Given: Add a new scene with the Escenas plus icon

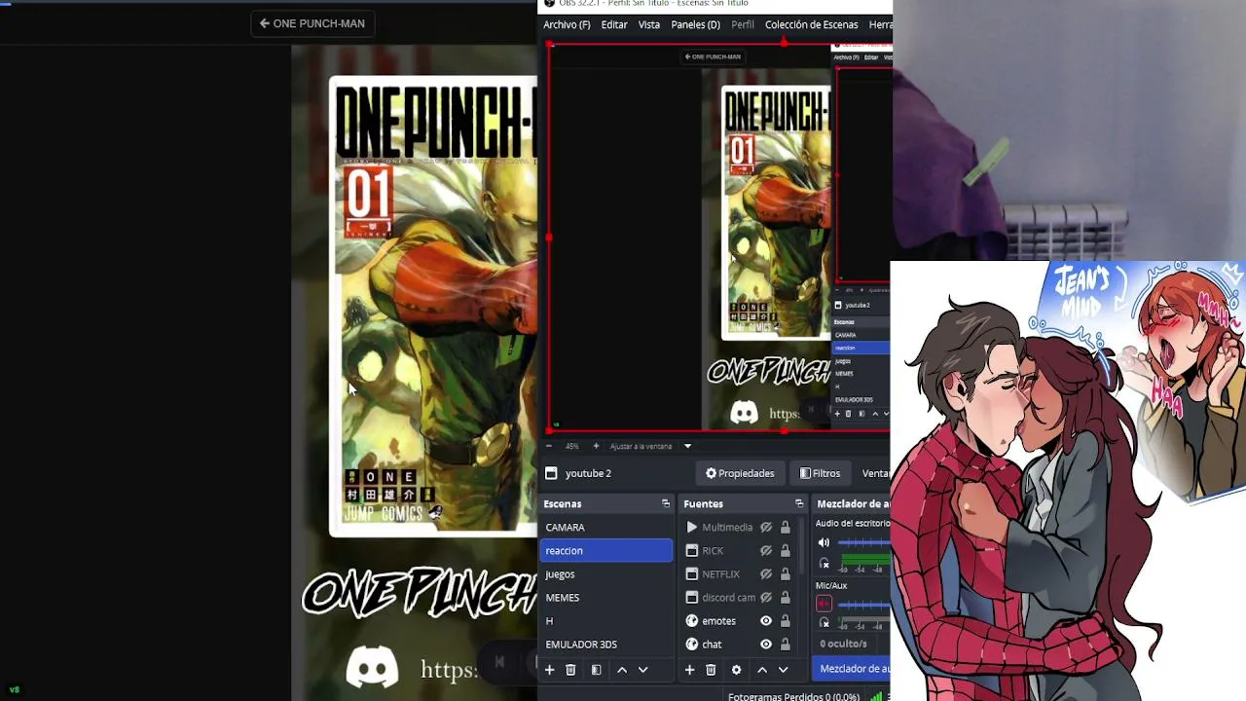Looking at the screenshot, I should [x=549, y=670].
